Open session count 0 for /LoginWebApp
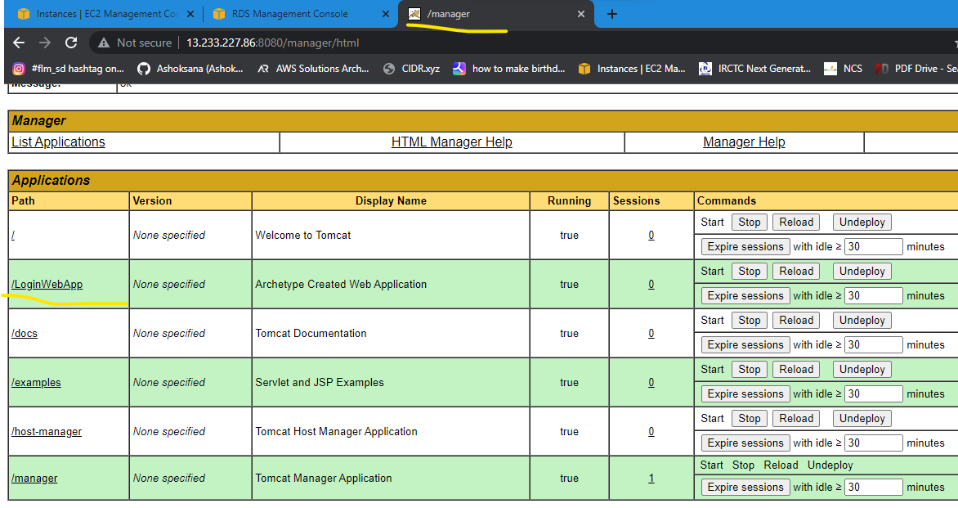The image size is (958, 508). [x=651, y=284]
